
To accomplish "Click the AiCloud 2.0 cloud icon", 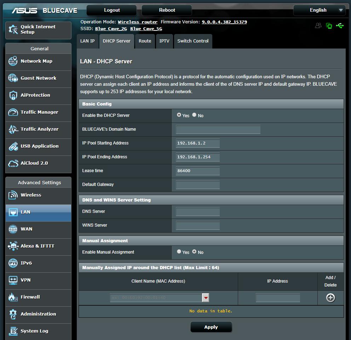I will pos(13,163).
